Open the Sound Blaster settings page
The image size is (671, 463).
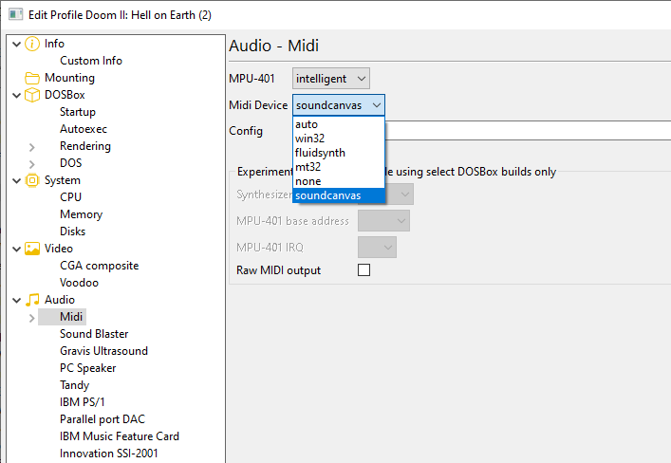click(x=94, y=334)
